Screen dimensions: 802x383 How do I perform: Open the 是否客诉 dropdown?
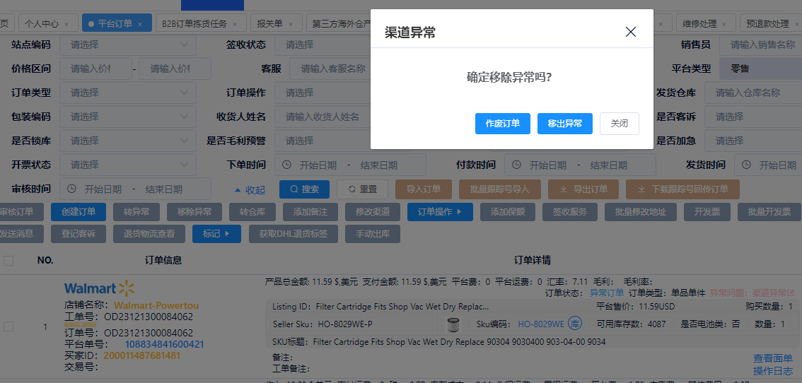coord(753,117)
